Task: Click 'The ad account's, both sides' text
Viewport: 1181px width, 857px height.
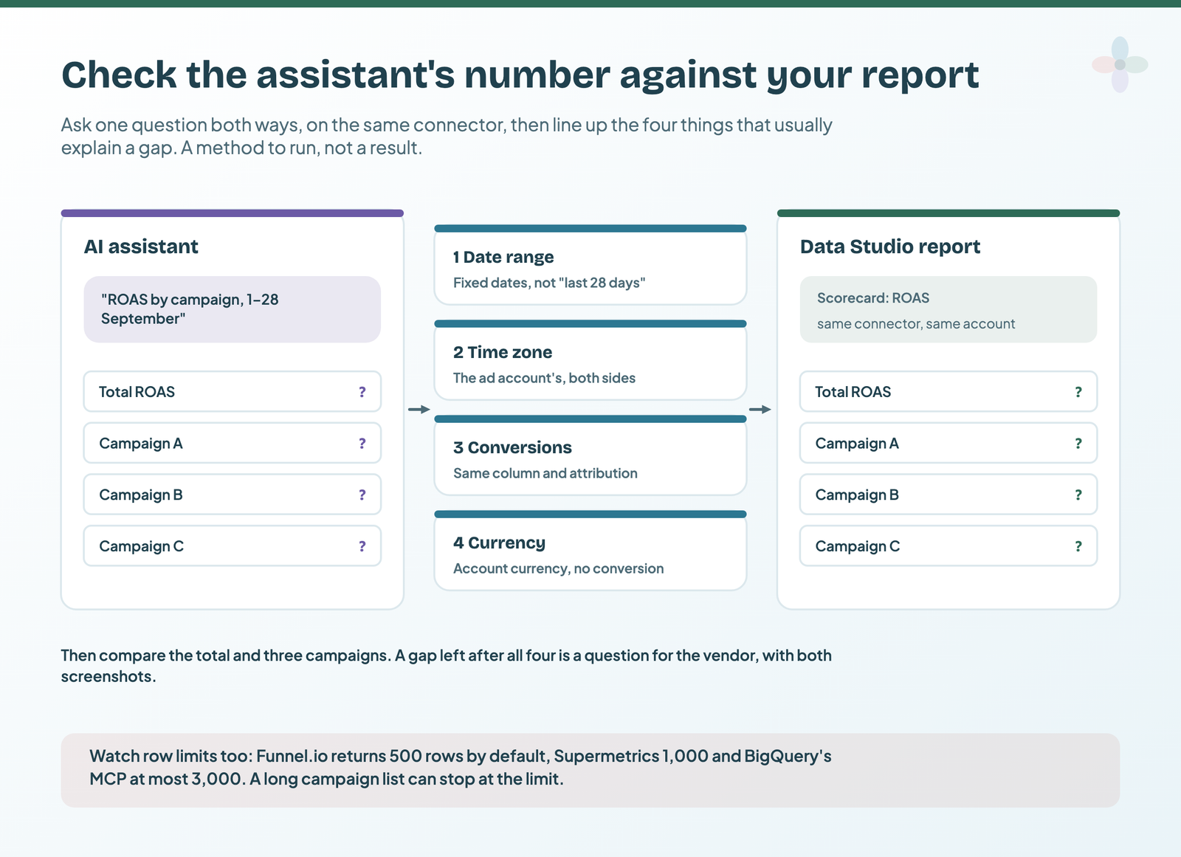Action: click(544, 378)
